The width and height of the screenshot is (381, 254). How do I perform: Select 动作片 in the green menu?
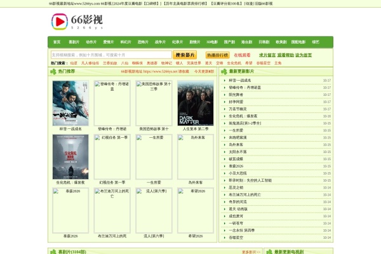91,42
